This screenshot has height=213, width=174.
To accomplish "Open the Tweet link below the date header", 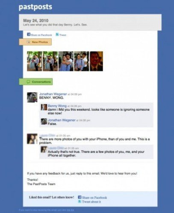I will pyautogui.click(x=63, y=35).
